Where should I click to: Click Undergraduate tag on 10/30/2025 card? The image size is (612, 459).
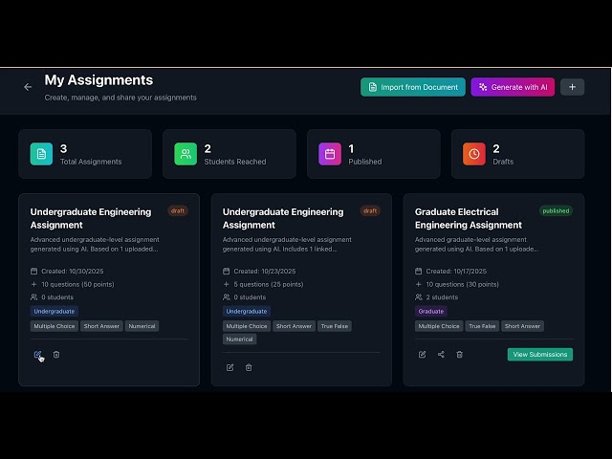coord(55,311)
